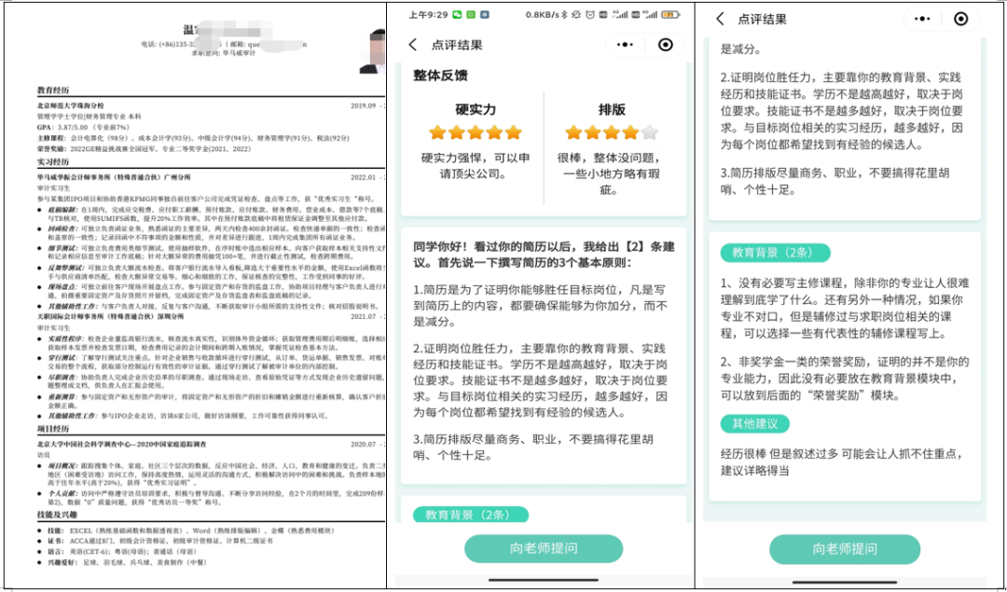
Task: Select the 其他建议 section tag
Action: (756, 424)
